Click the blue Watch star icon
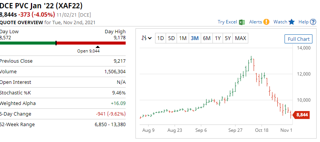The height and width of the screenshot is (142, 320). coord(292,22)
